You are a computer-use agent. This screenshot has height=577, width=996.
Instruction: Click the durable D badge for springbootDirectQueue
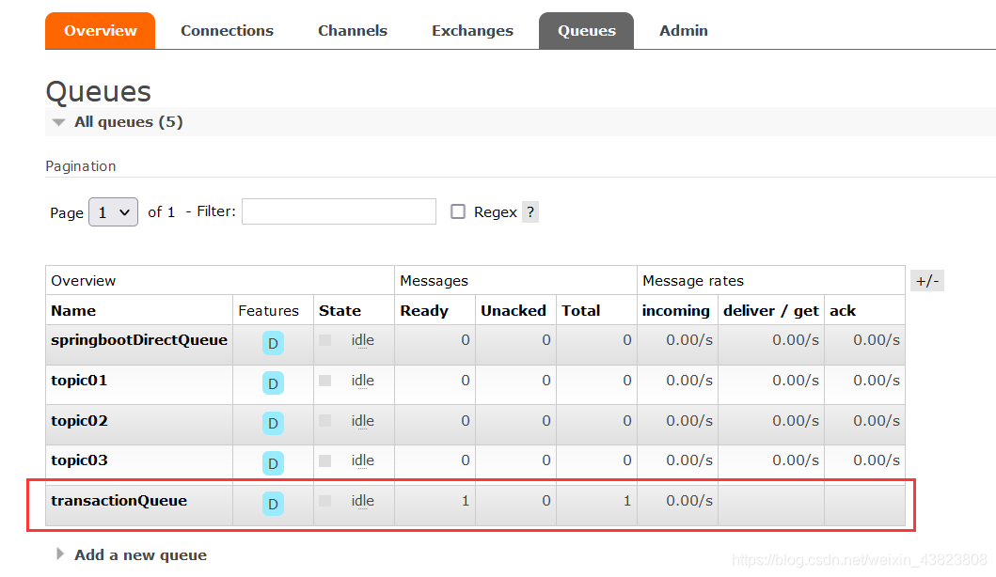point(273,343)
